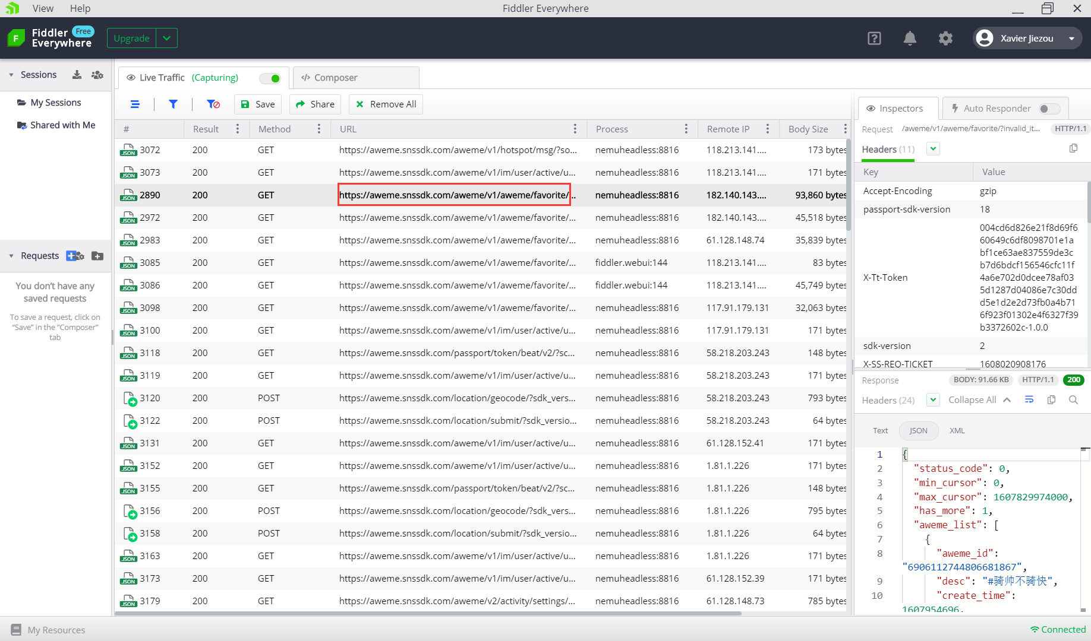The image size is (1091, 641).
Task: Open the notifications bell
Action: click(x=910, y=39)
